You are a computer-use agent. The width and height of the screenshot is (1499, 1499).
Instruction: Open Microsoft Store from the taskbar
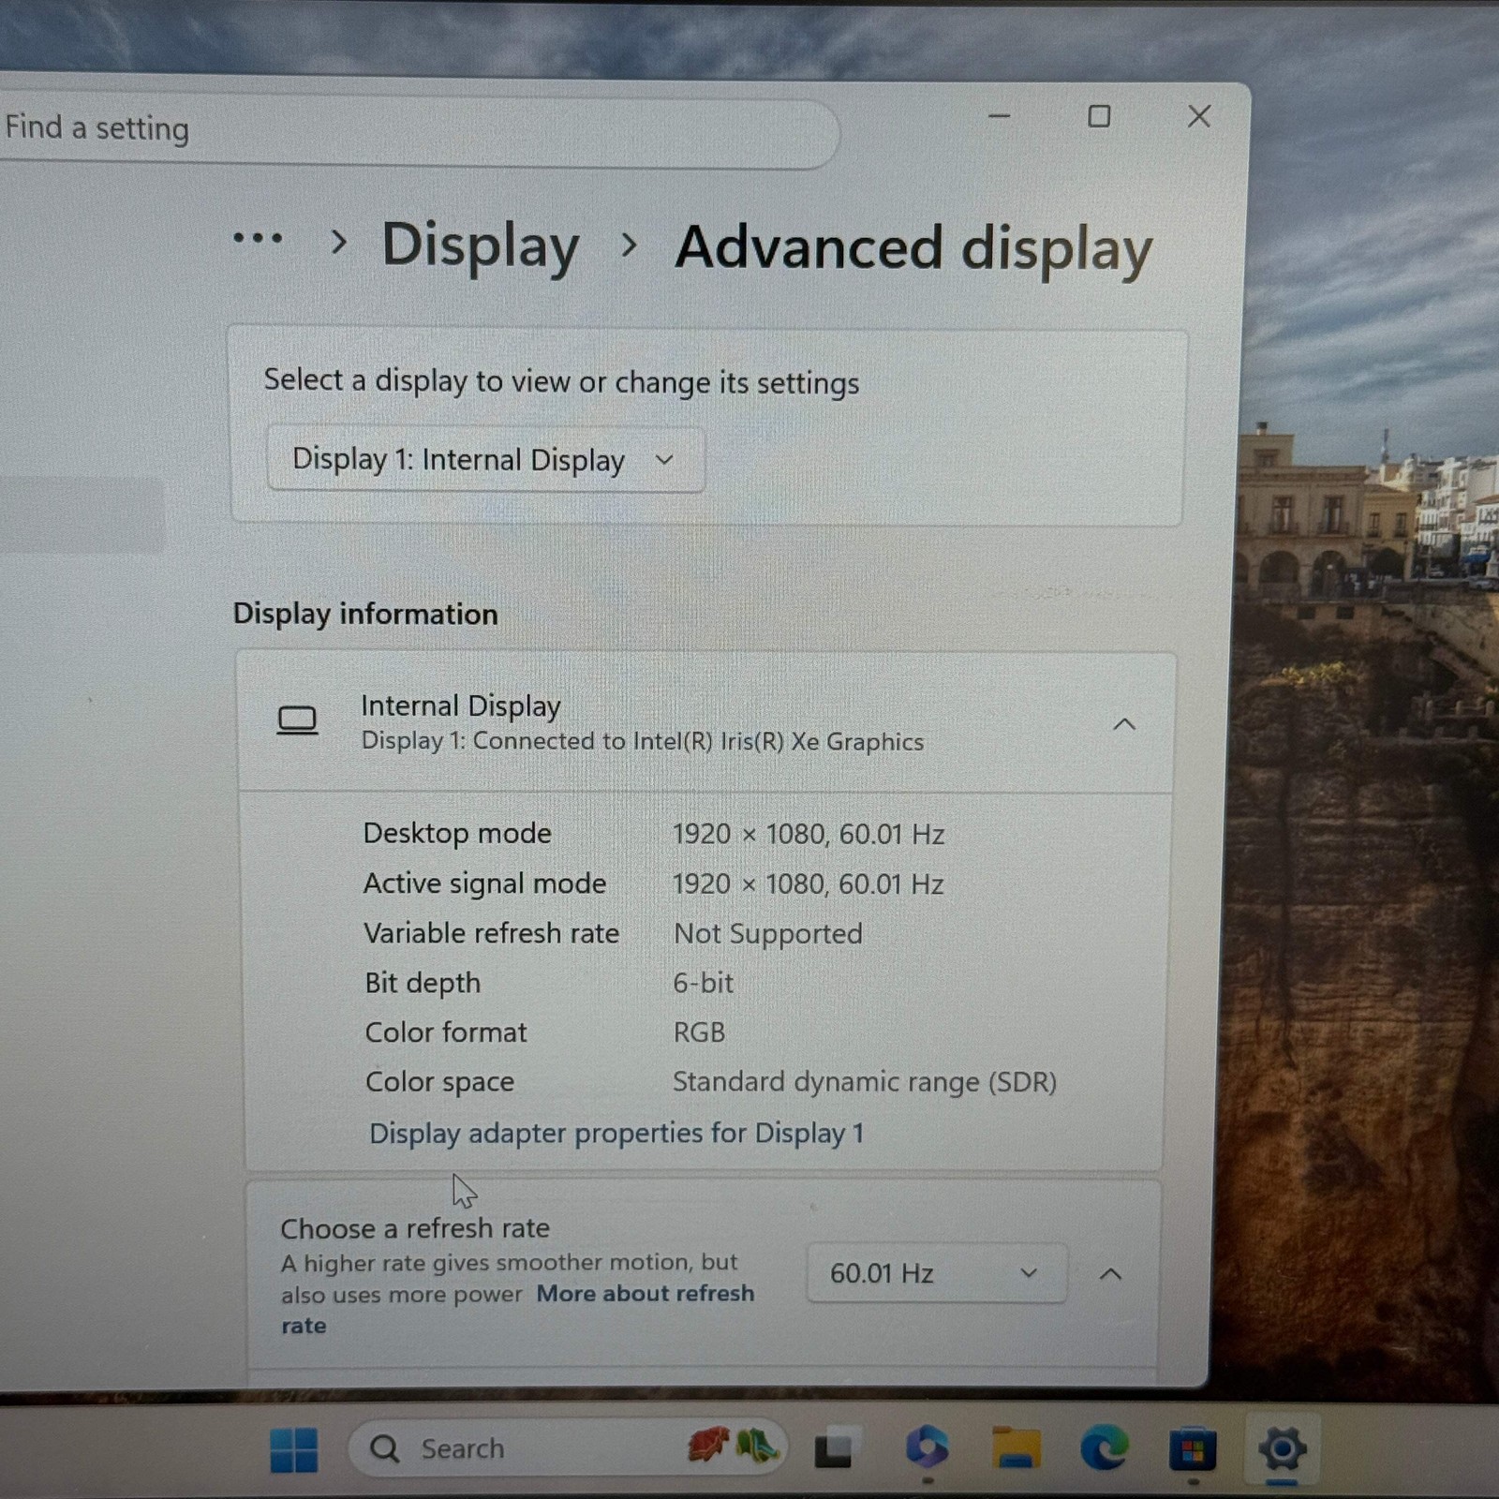(x=1193, y=1450)
